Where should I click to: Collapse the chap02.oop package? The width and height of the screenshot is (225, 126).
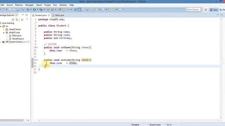click(x=4, y=33)
